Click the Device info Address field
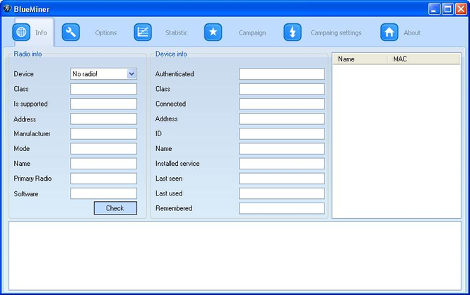The image size is (470, 295). [282, 119]
